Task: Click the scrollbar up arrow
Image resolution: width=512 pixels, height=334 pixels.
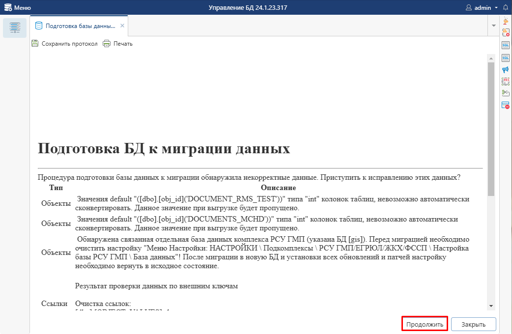Action: click(x=491, y=58)
